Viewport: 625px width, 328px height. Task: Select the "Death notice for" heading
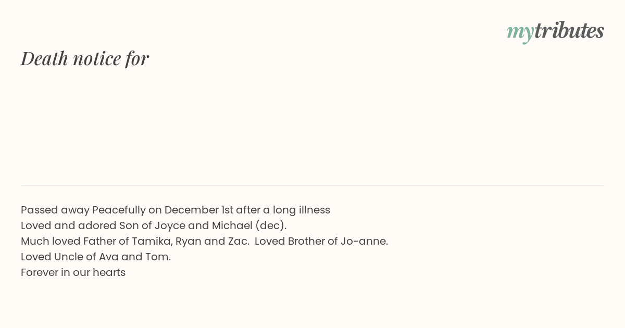(x=85, y=58)
